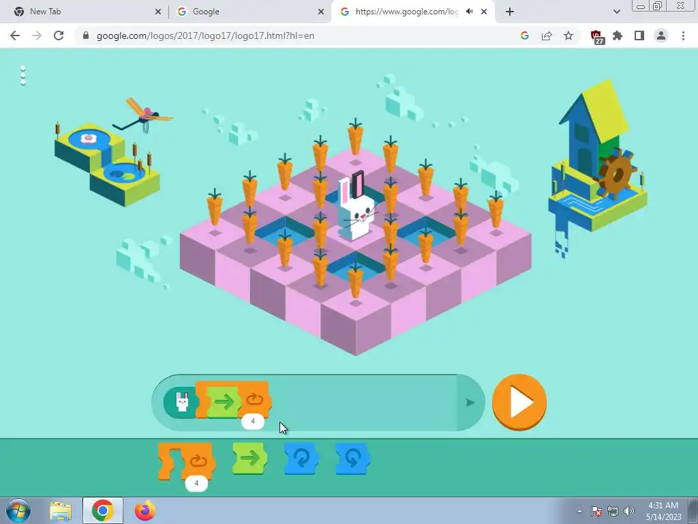698x524 pixels.
Task: Go back to previous page
Action: [x=15, y=35]
